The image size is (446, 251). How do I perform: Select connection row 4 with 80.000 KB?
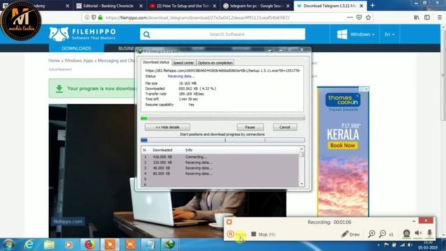[x=220, y=174]
